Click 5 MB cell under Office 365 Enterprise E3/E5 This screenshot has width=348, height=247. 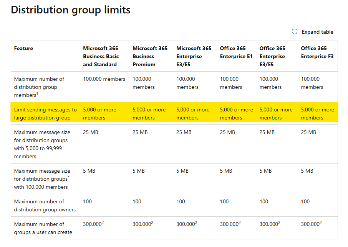coord(266,171)
